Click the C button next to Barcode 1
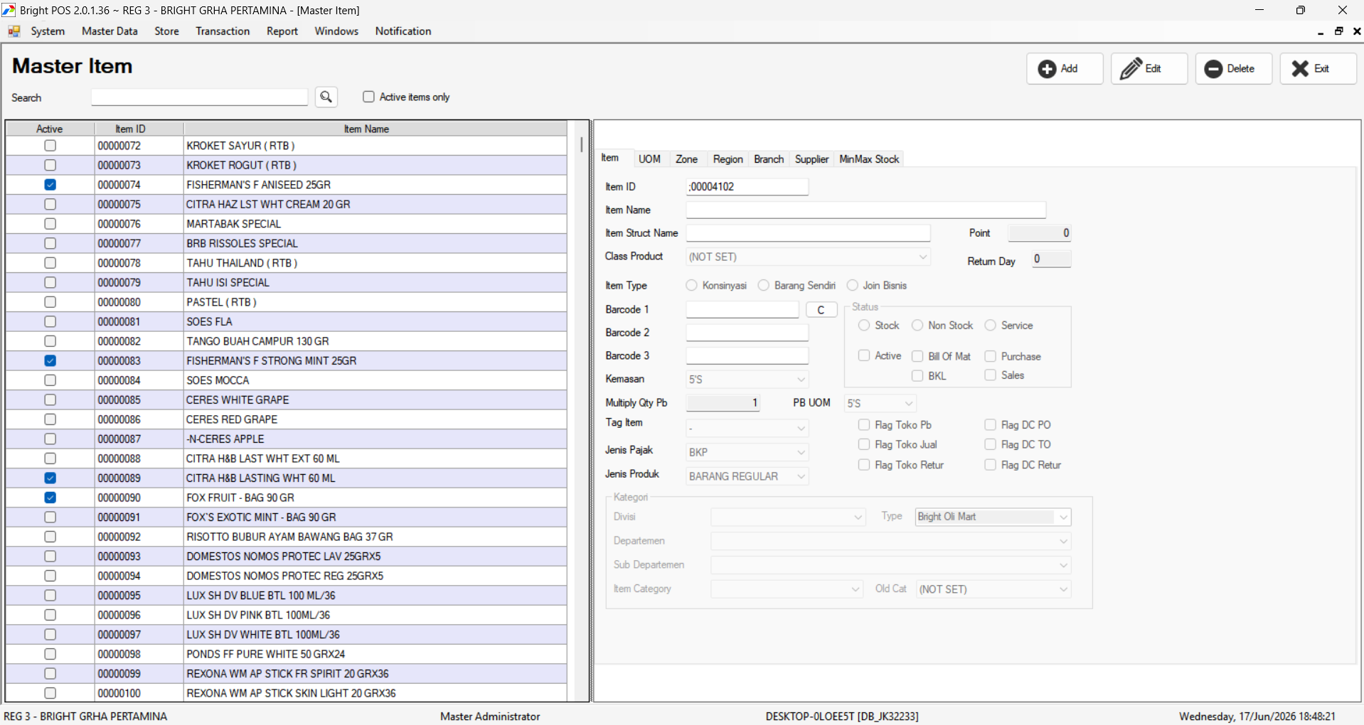Screen dimensions: 1364x725 tap(821, 310)
